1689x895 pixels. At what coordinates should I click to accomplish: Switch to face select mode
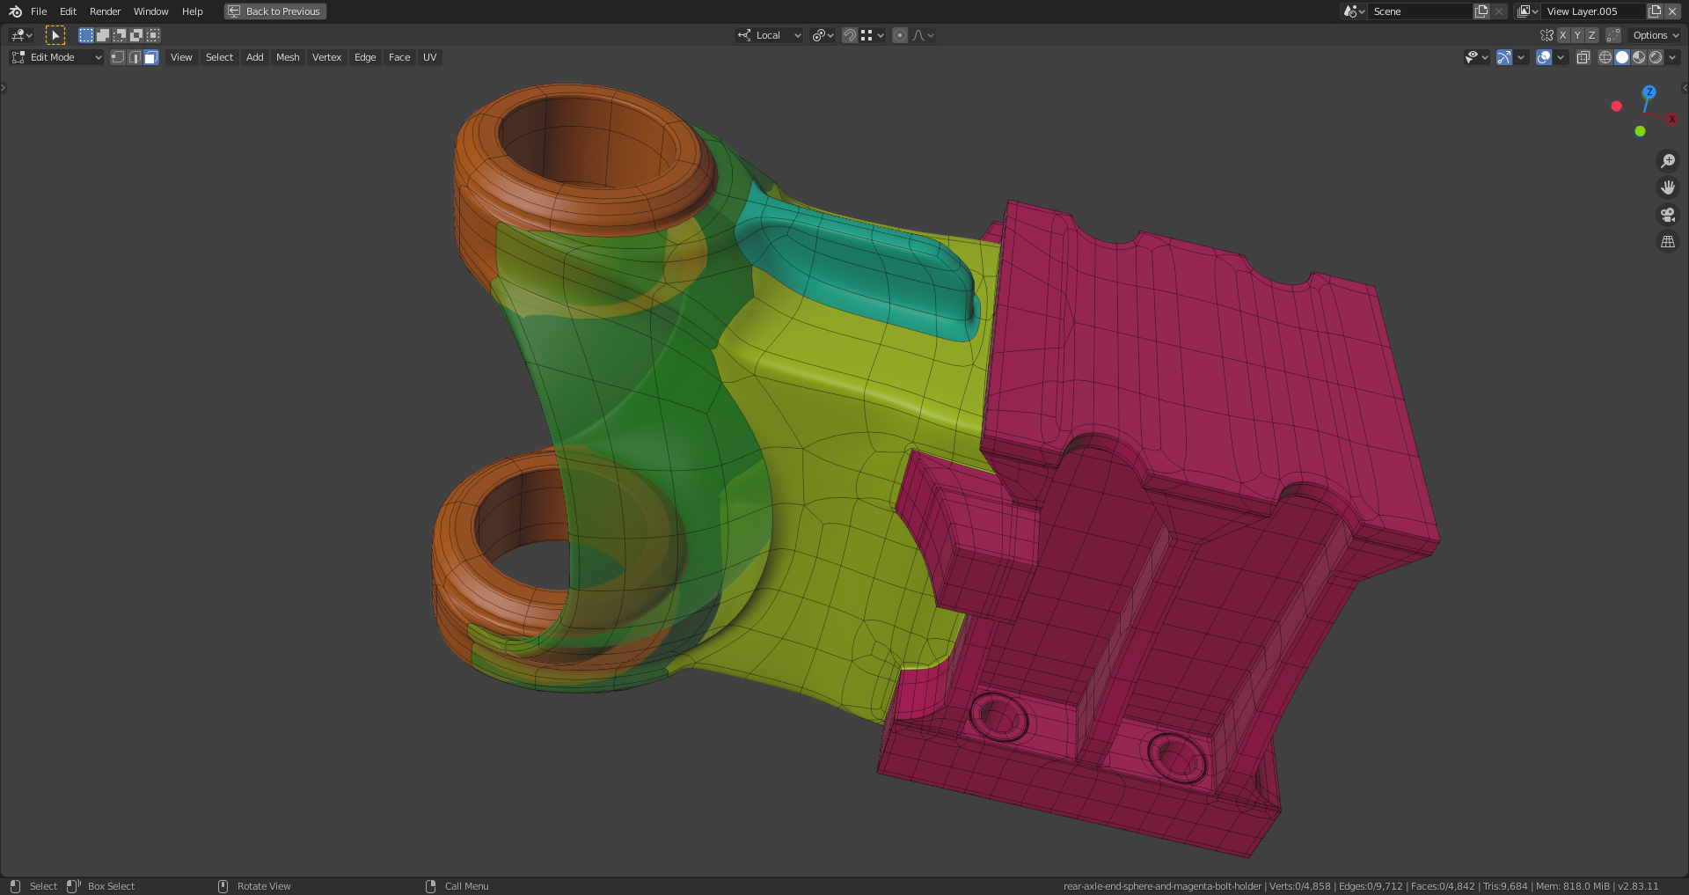coord(151,57)
